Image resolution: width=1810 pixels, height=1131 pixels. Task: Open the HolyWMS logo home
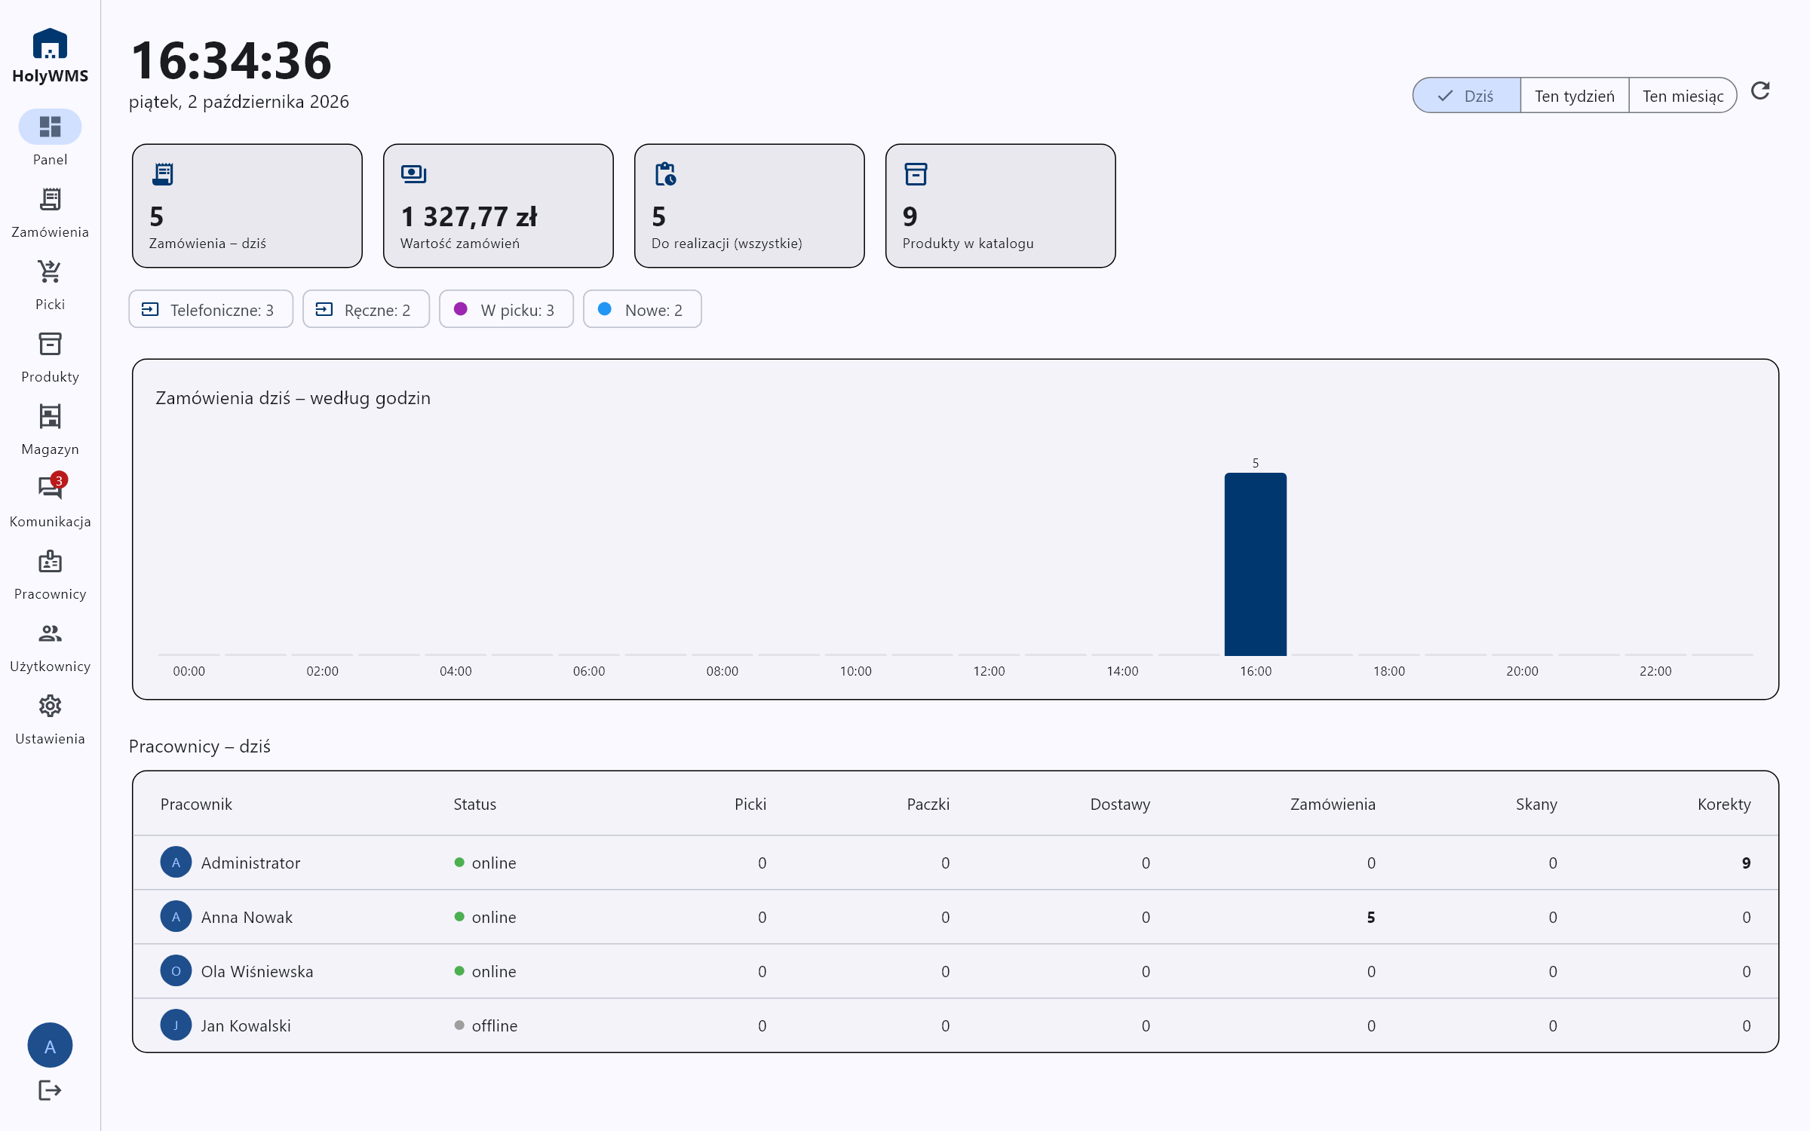pyautogui.click(x=50, y=56)
